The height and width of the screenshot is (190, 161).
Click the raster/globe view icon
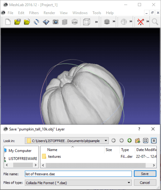(x=74, y=22)
